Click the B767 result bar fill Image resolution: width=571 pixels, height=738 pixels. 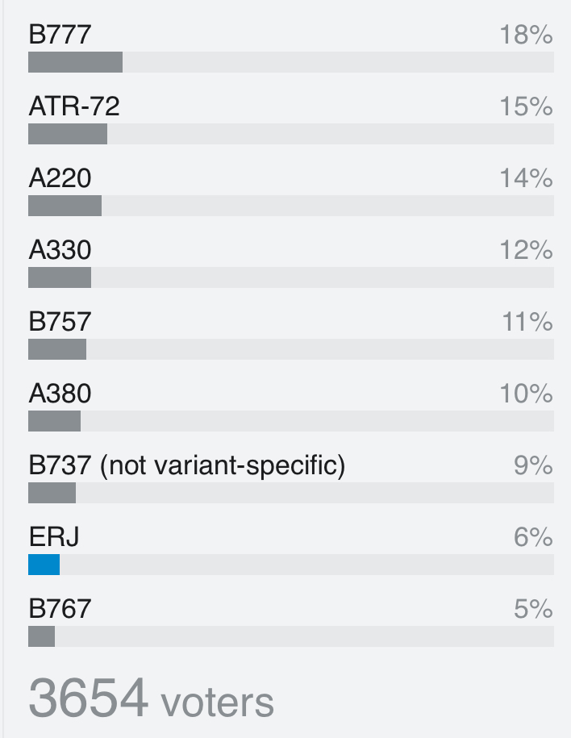click(x=41, y=636)
